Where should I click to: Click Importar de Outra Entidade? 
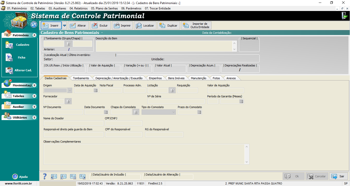[196, 26]
